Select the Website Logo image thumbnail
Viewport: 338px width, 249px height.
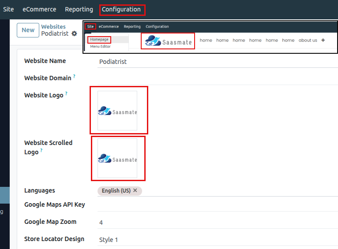point(117,111)
